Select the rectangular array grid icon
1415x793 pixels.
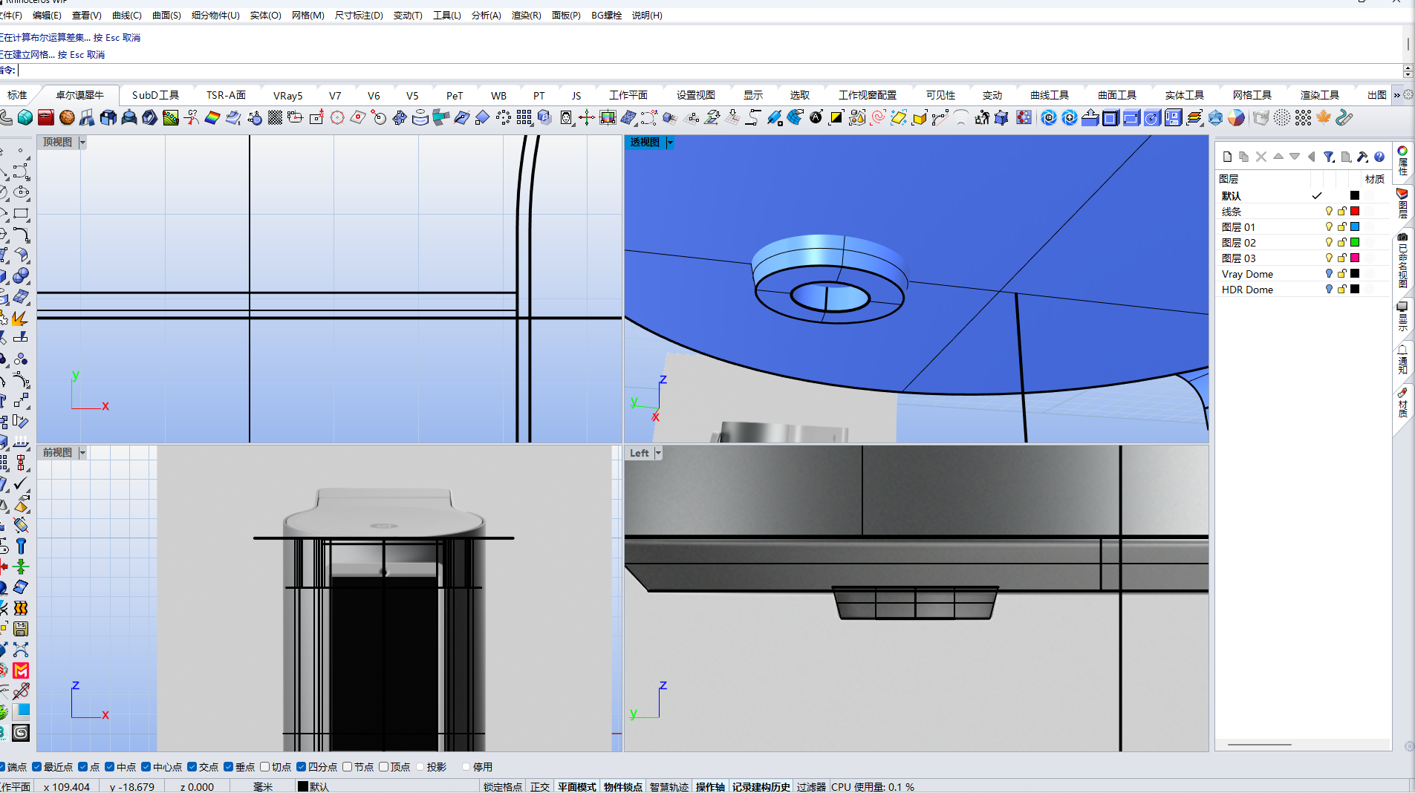click(x=524, y=117)
